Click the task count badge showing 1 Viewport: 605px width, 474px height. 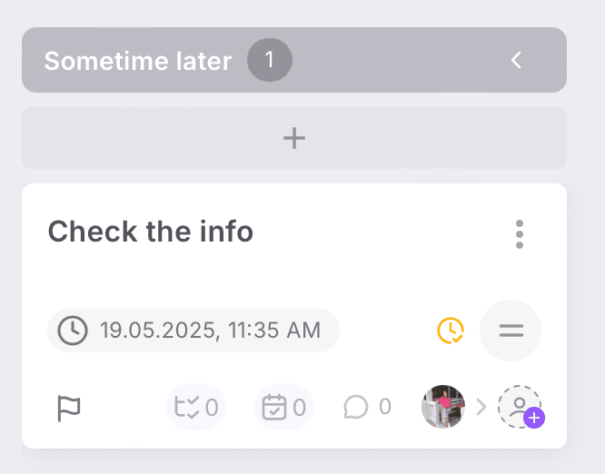(269, 61)
